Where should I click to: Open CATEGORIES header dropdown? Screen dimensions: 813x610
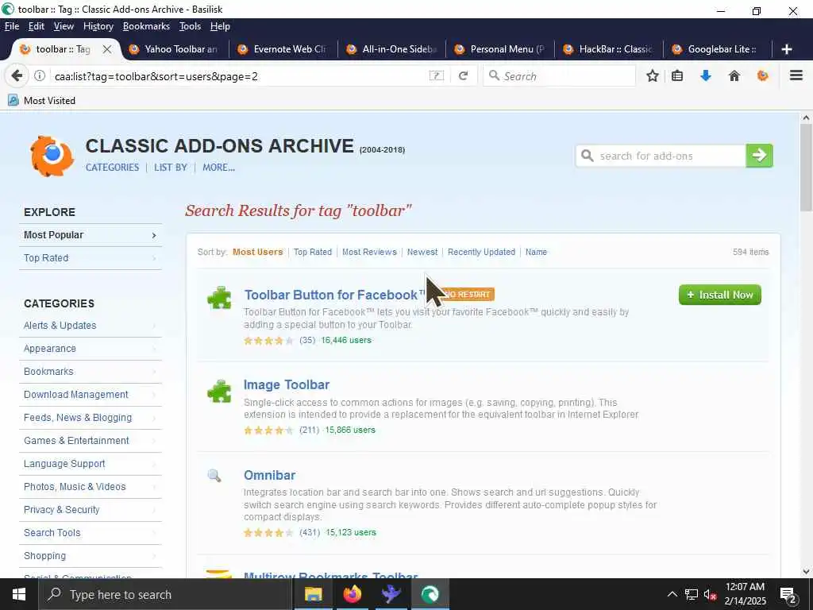tap(113, 168)
